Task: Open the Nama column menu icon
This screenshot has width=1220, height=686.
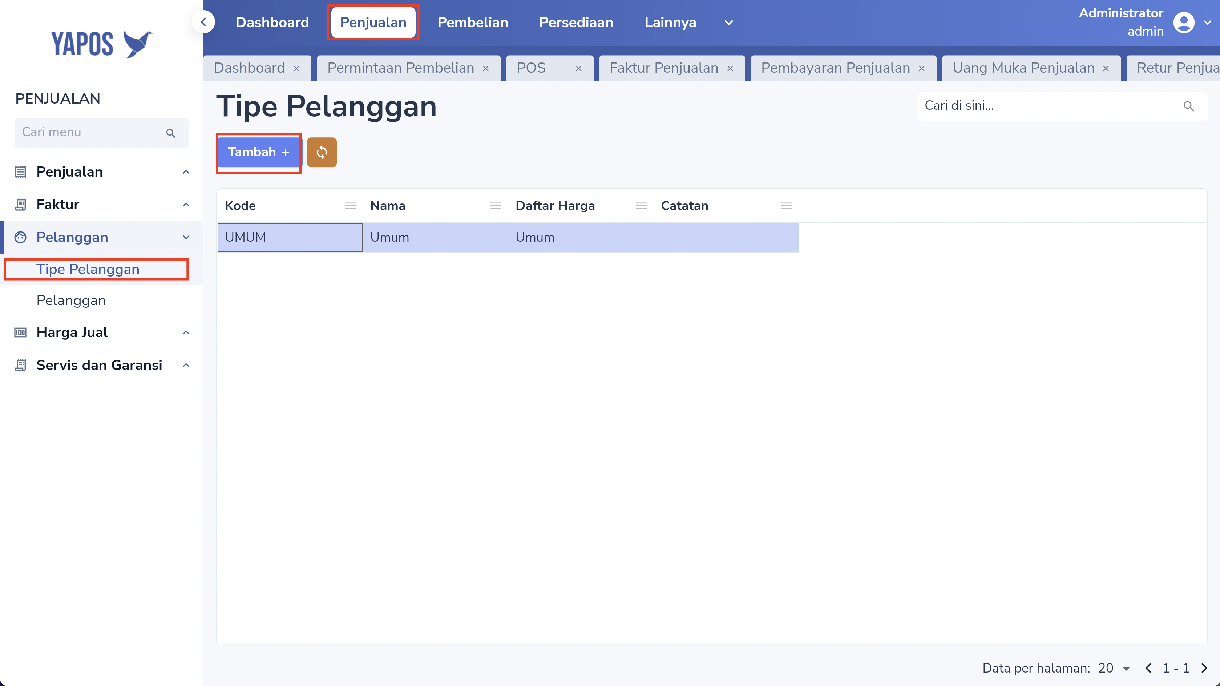Action: [496, 206]
